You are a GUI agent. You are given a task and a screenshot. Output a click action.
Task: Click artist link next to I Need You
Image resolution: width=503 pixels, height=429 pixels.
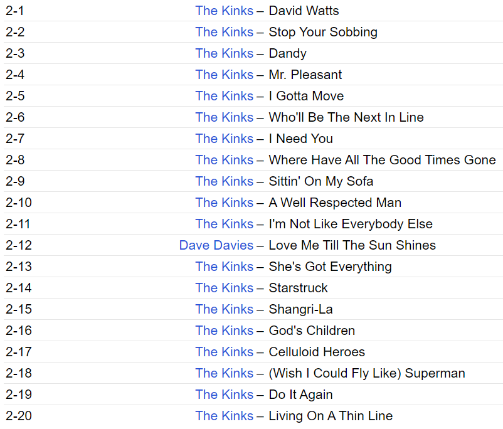point(224,139)
